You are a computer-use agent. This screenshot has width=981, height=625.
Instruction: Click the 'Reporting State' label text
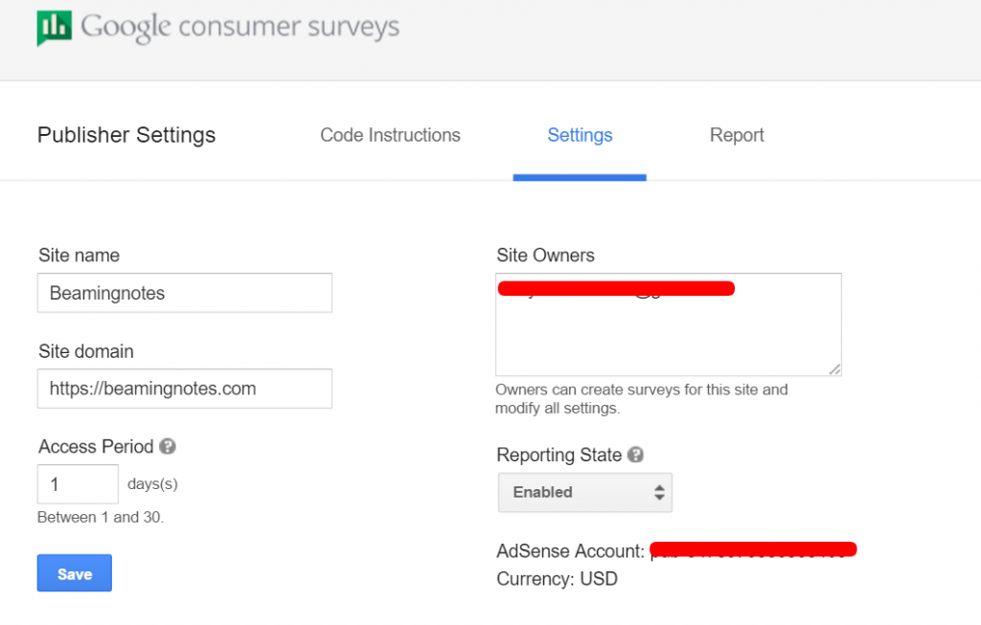[x=559, y=455]
